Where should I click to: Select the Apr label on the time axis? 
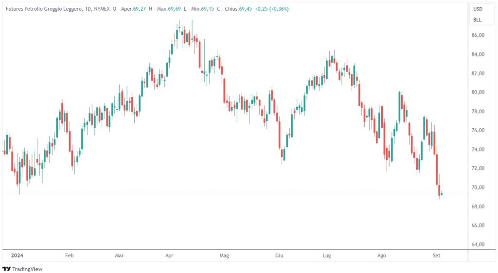170,255
